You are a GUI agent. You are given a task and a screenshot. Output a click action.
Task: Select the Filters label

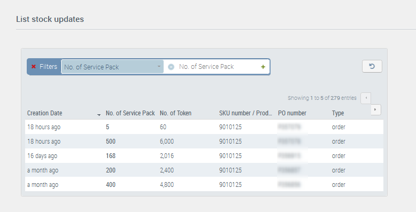coord(48,67)
